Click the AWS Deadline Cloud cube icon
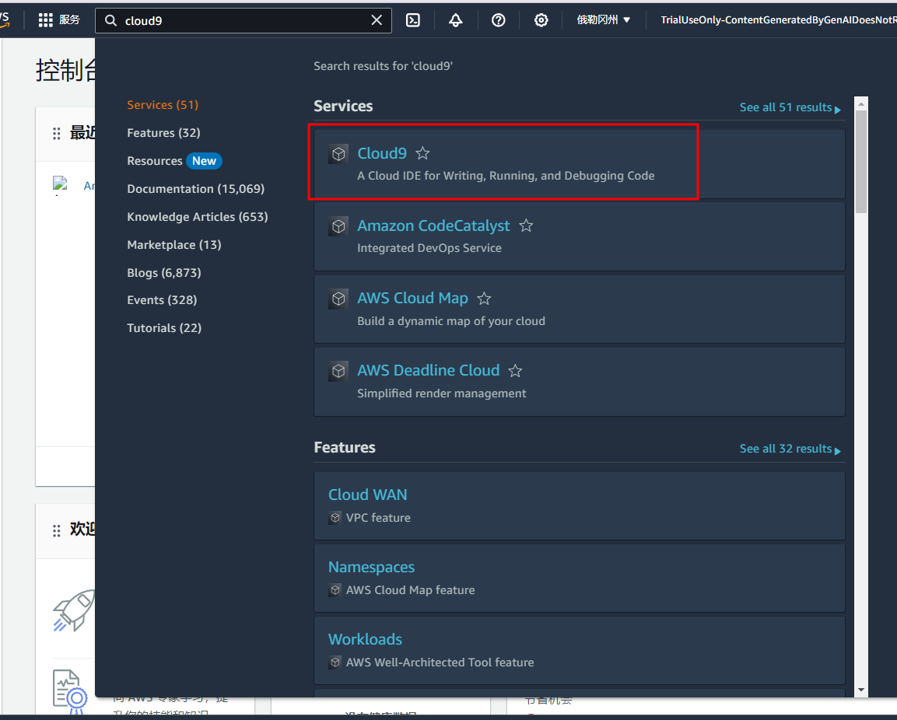 pyautogui.click(x=338, y=371)
